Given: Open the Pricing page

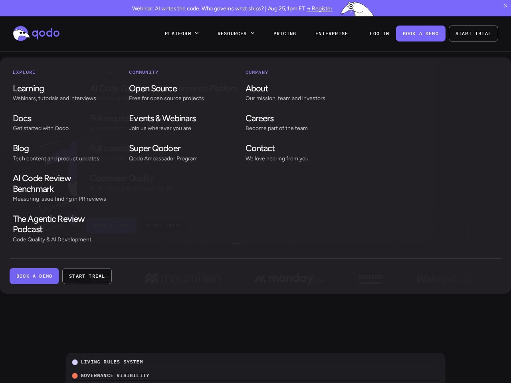Looking at the screenshot, I should [285, 34].
